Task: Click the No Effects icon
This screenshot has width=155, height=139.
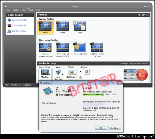Action: pos(71,72)
